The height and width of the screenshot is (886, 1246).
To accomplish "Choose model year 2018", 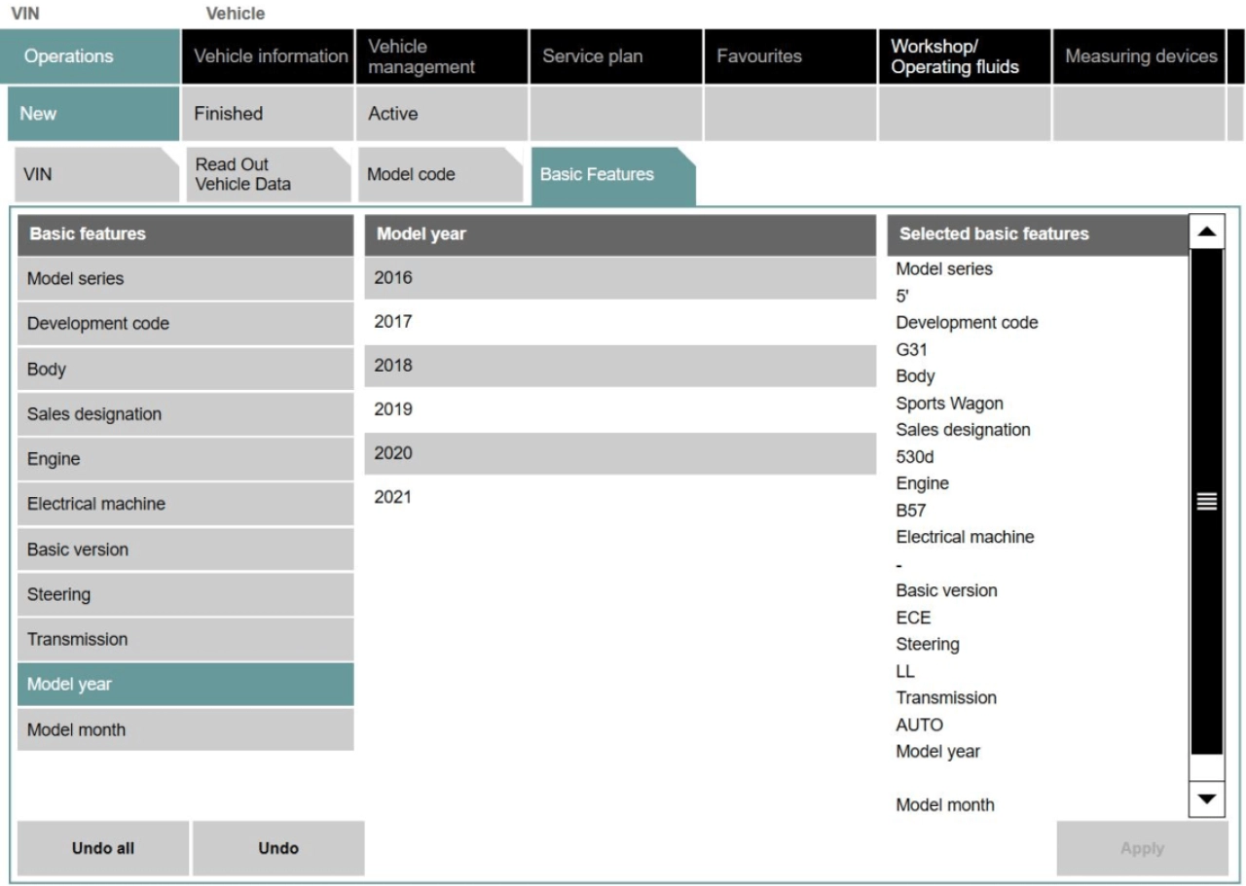I will pos(620,366).
